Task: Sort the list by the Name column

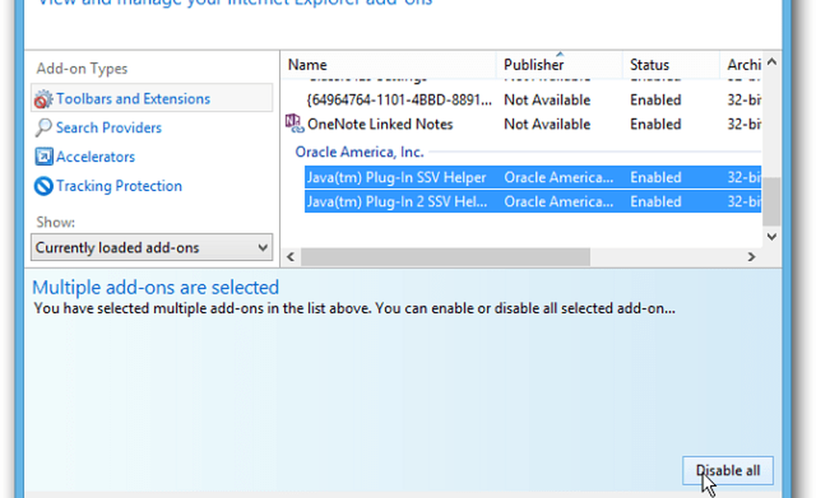Action: pos(388,64)
